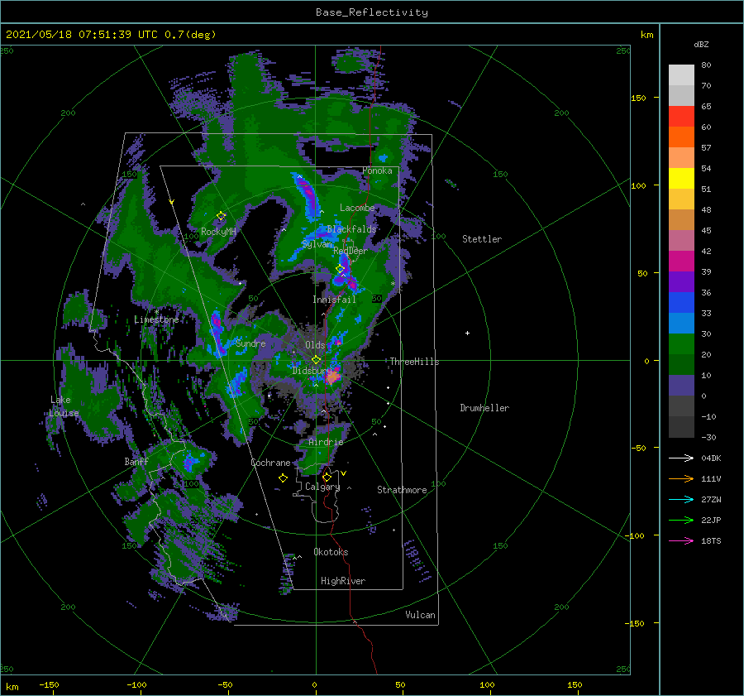Image resolution: width=744 pixels, height=696 pixels.
Task: Select the magenta 39-42 dBZ color swatch
Action: pyautogui.click(x=681, y=262)
